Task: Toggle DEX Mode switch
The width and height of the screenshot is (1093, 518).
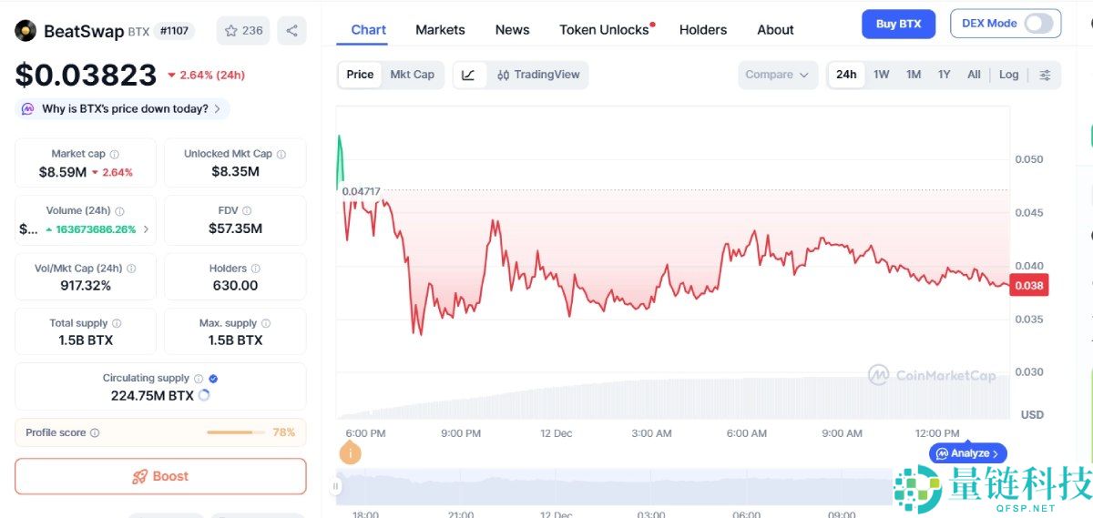Action: (1037, 24)
